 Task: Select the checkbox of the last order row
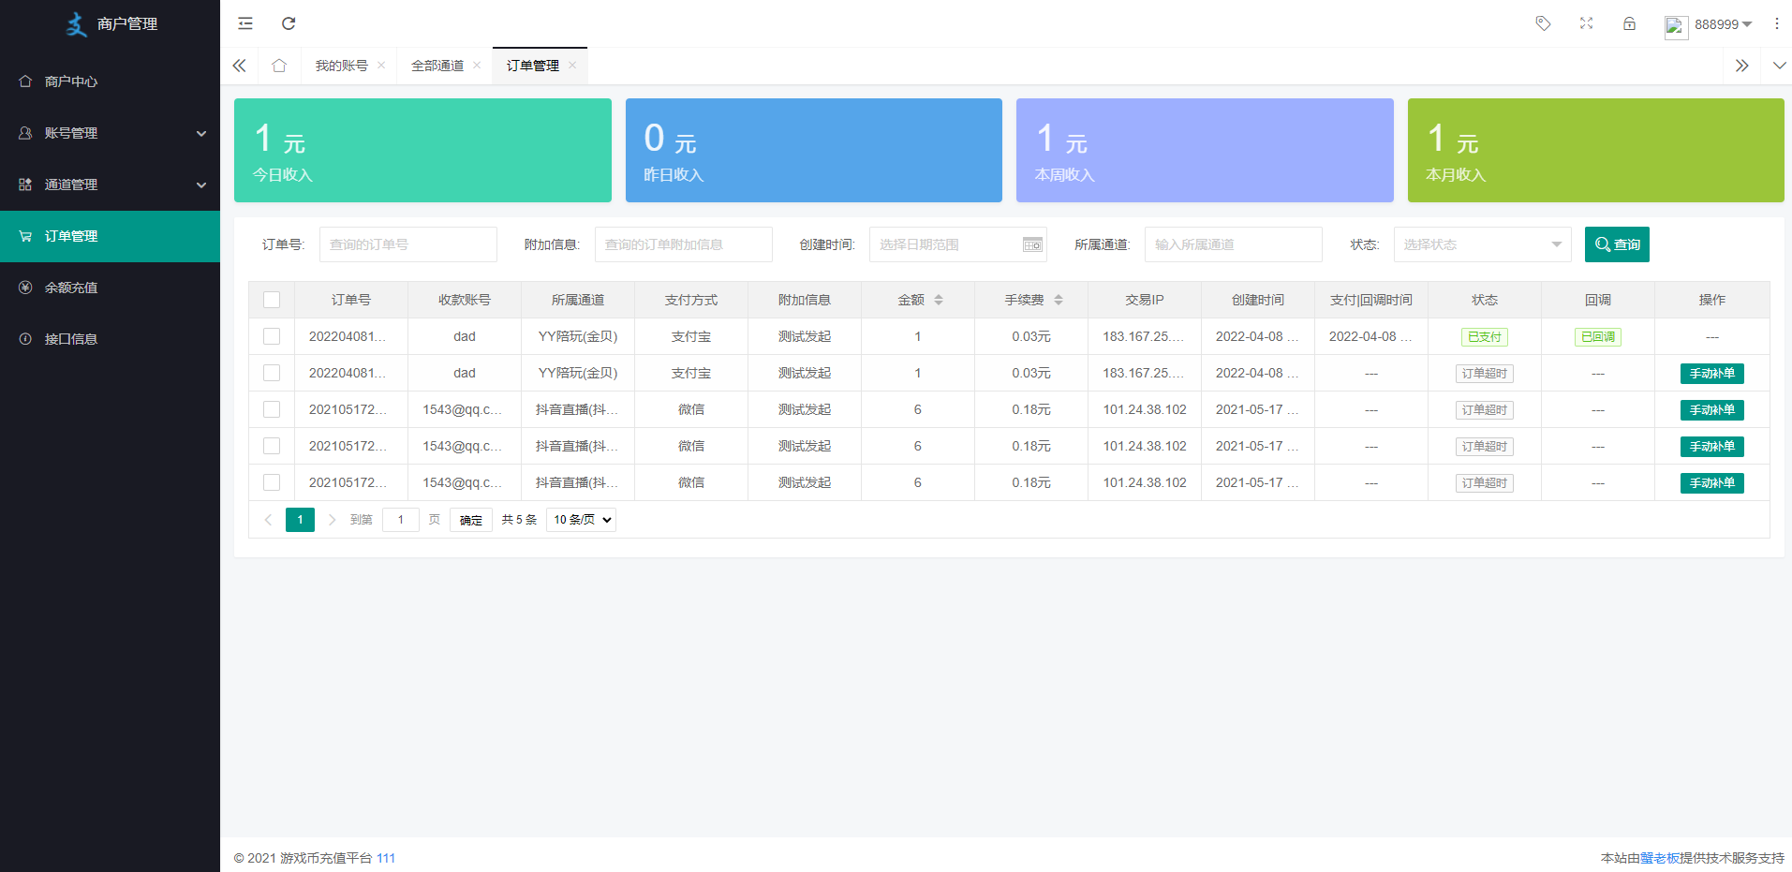tap(272, 482)
